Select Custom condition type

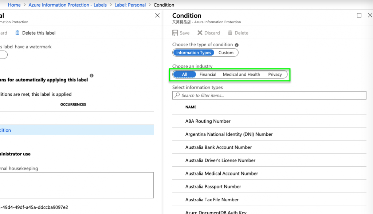click(x=226, y=52)
